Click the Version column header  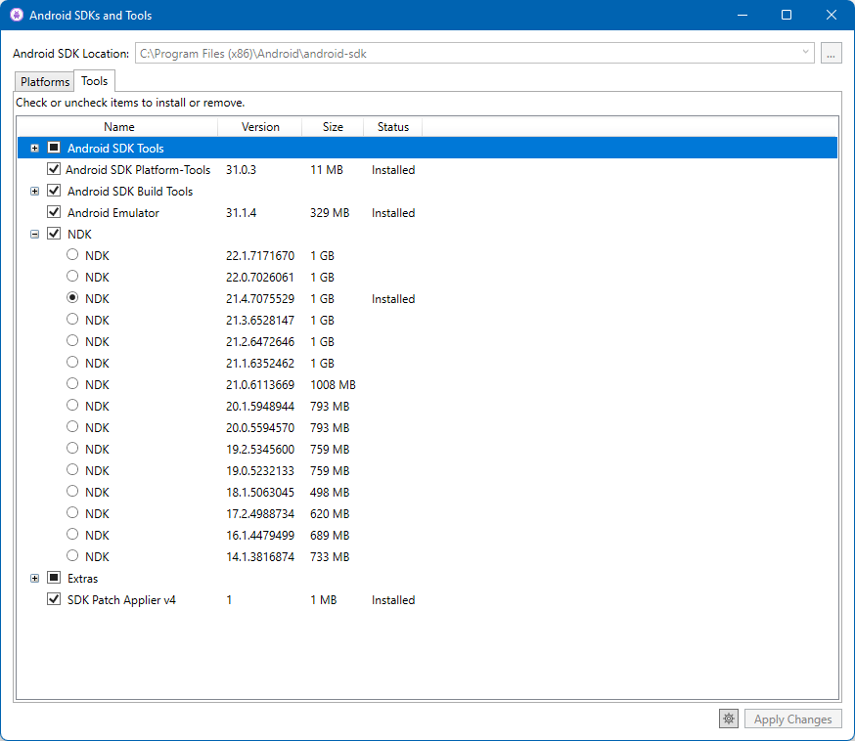point(260,127)
